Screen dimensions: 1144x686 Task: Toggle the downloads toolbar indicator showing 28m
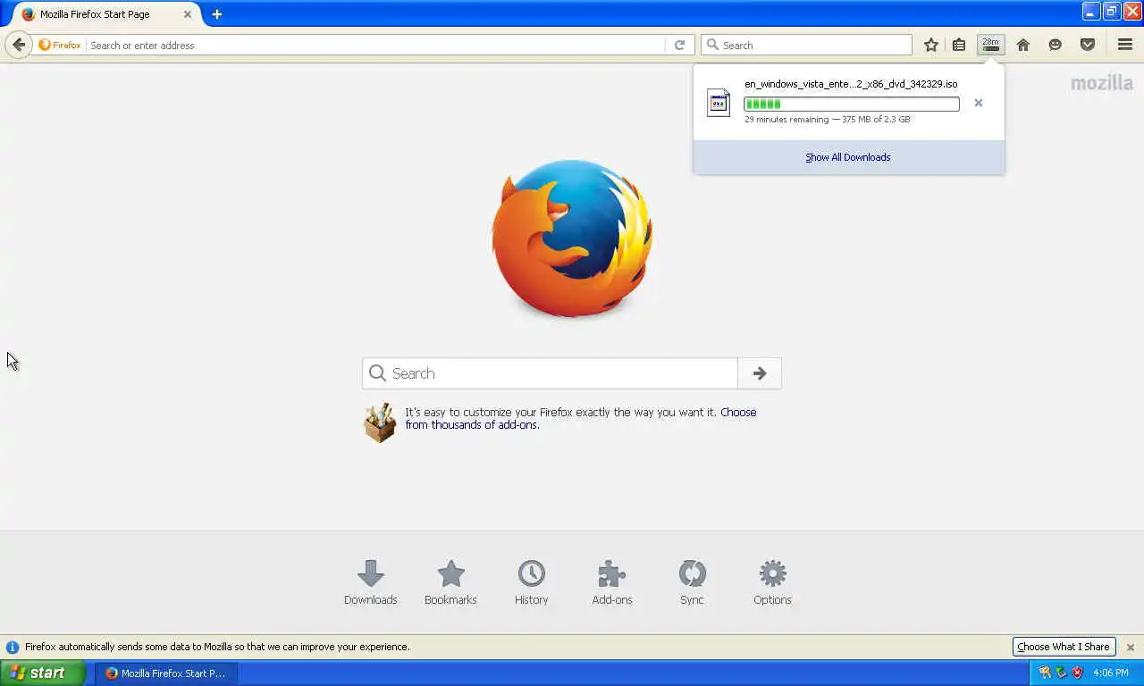pyautogui.click(x=990, y=45)
